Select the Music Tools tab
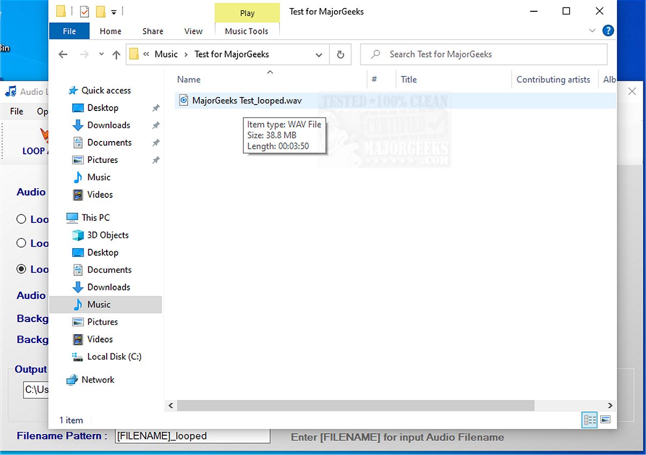 click(247, 31)
